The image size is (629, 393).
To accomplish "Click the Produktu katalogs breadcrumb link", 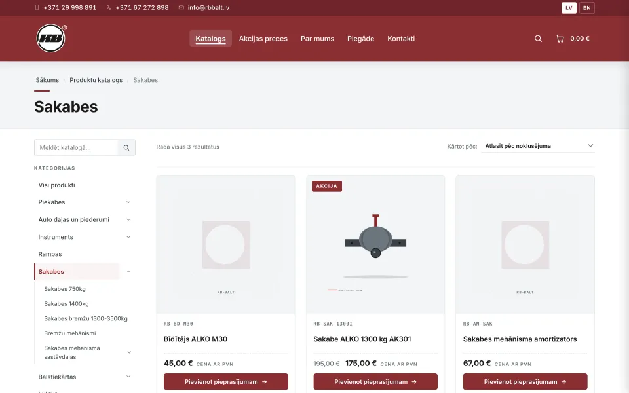I will 96,80.
